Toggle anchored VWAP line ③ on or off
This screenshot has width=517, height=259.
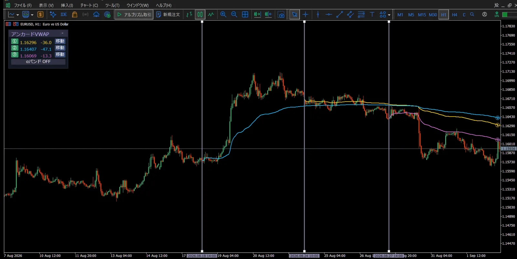coord(15,55)
